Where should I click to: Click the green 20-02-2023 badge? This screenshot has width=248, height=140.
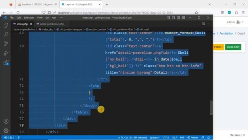(x=233, y=47)
